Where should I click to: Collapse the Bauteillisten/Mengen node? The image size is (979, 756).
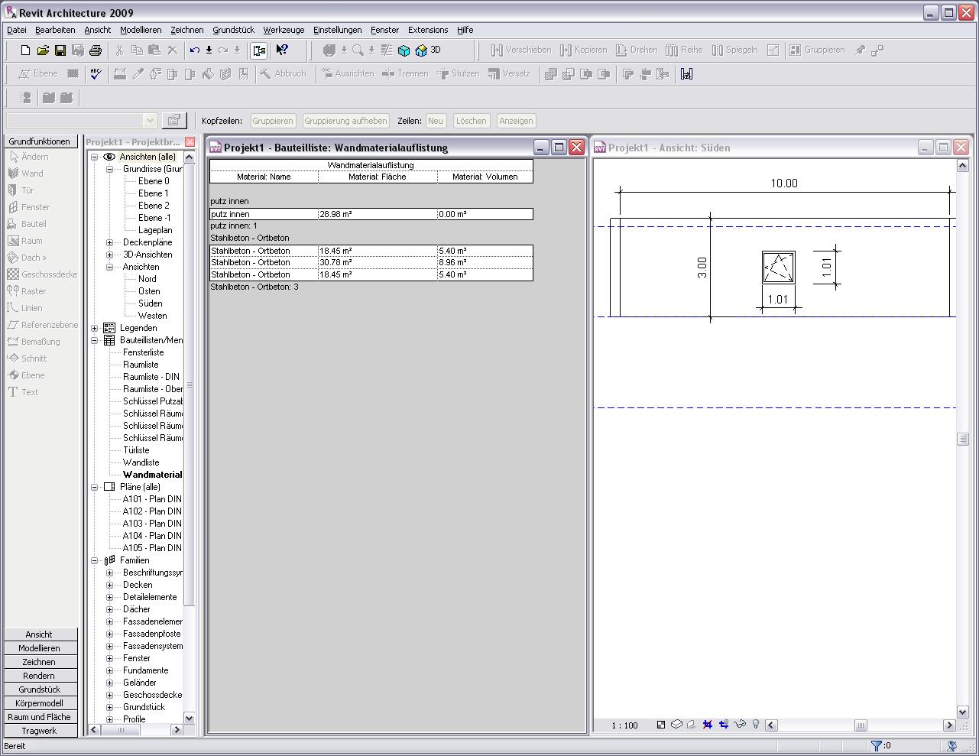click(x=95, y=340)
